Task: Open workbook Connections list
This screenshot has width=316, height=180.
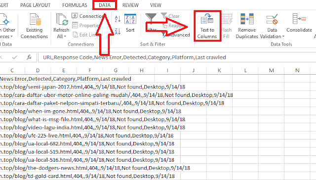Action: (x=88, y=16)
